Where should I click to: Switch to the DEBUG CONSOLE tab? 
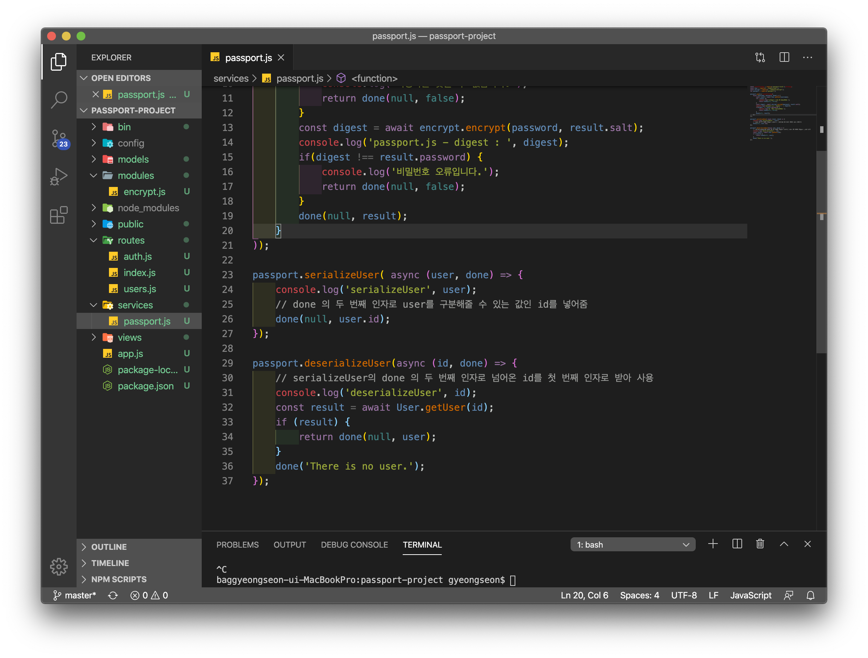(x=354, y=545)
